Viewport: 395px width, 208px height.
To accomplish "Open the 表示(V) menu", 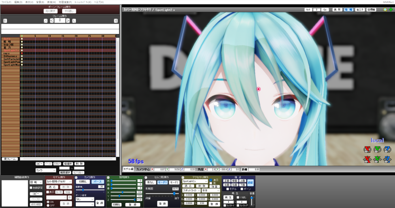I will pyautogui.click(x=29, y=2).
